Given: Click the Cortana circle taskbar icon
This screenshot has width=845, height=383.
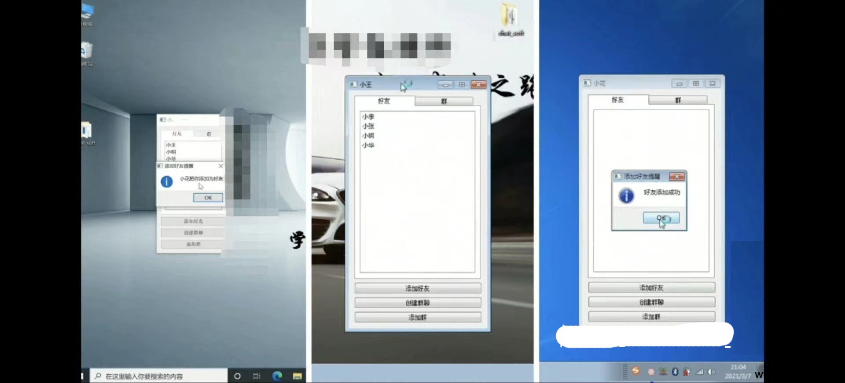Looking at the screenshot, I should 237,376.
